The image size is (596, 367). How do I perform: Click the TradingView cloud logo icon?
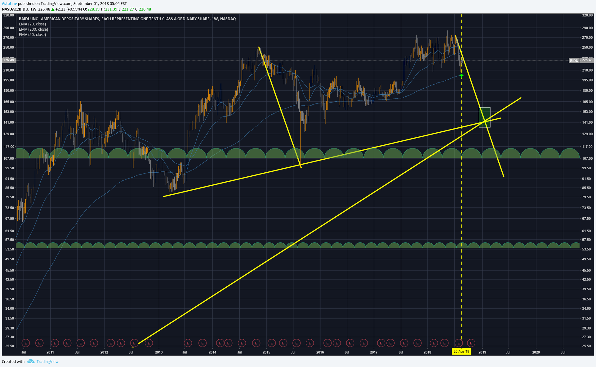point(31,361)
